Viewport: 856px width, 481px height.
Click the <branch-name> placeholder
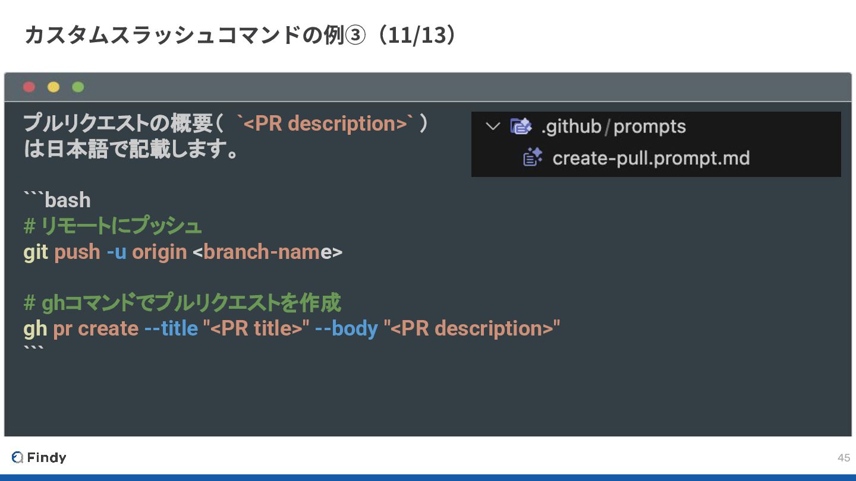click(x=267, y=252)
